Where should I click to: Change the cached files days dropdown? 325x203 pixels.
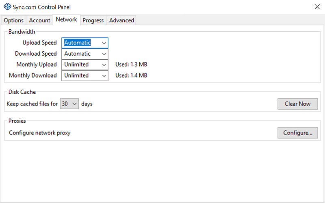tap(69, 104)
